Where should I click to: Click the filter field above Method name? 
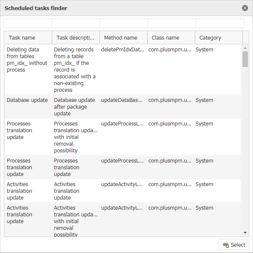click(x=124, y=24)
